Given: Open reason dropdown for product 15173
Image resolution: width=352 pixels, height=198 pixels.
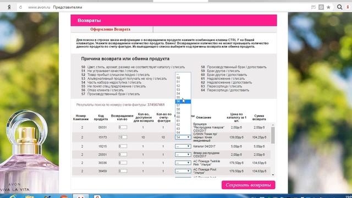Looking at the screenshot, I should 183,137.
